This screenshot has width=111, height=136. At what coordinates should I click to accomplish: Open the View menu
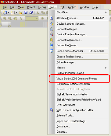[x=21, y=7]
